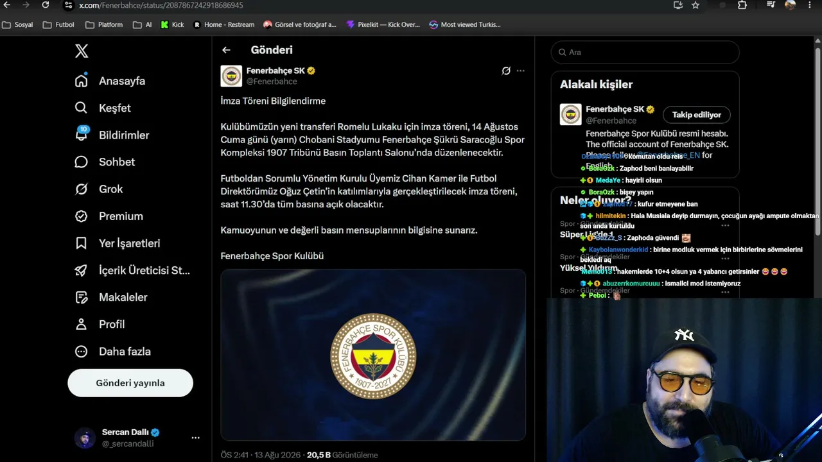View site information icon in address bar

(69, 5)
